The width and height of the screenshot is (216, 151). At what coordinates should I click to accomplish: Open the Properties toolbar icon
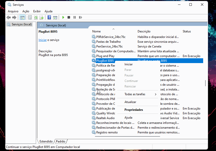(30, 17)
